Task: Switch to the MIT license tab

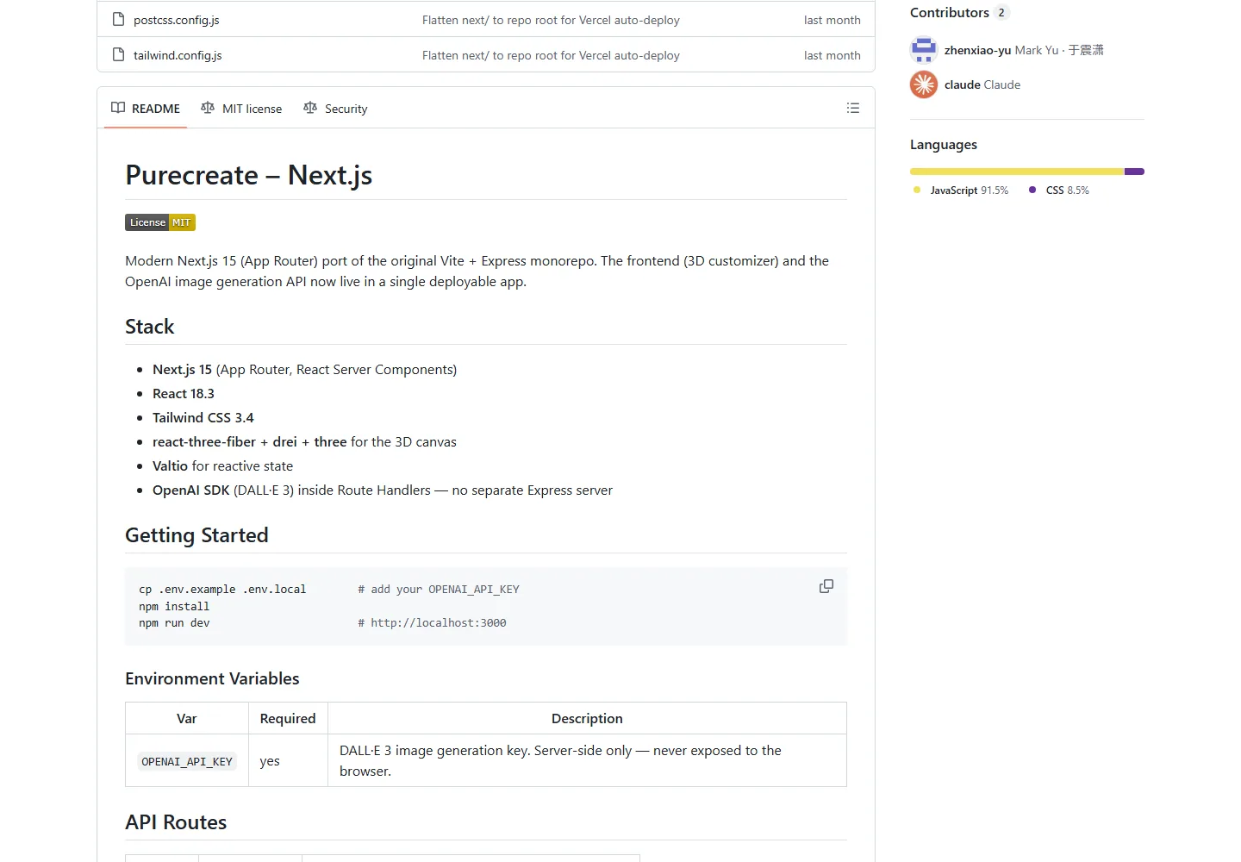Action: (x=241, y=109)
